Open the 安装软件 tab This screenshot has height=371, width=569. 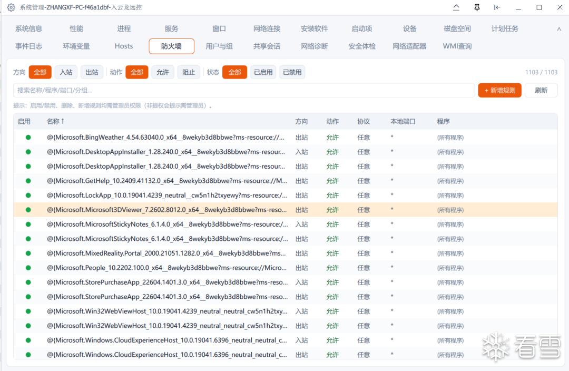click(x=314, y=28)
